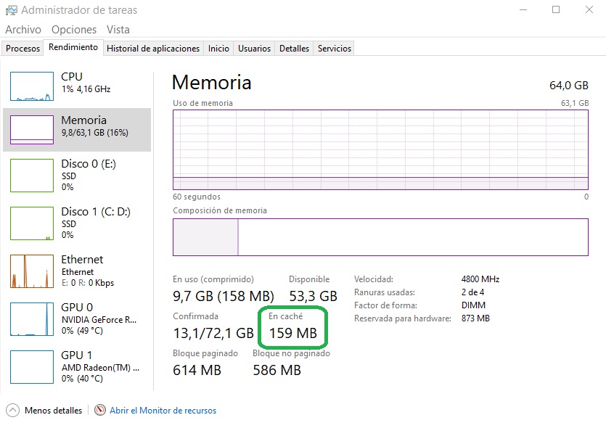
Task: Click '9,8/63,1 GB (16%)' memory text
Action: click(94, 133)
